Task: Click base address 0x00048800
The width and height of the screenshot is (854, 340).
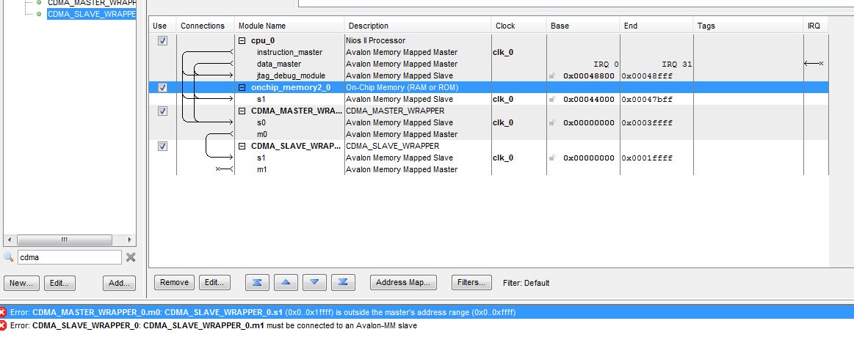Action: pyautogui.click(x=589, y=76)
